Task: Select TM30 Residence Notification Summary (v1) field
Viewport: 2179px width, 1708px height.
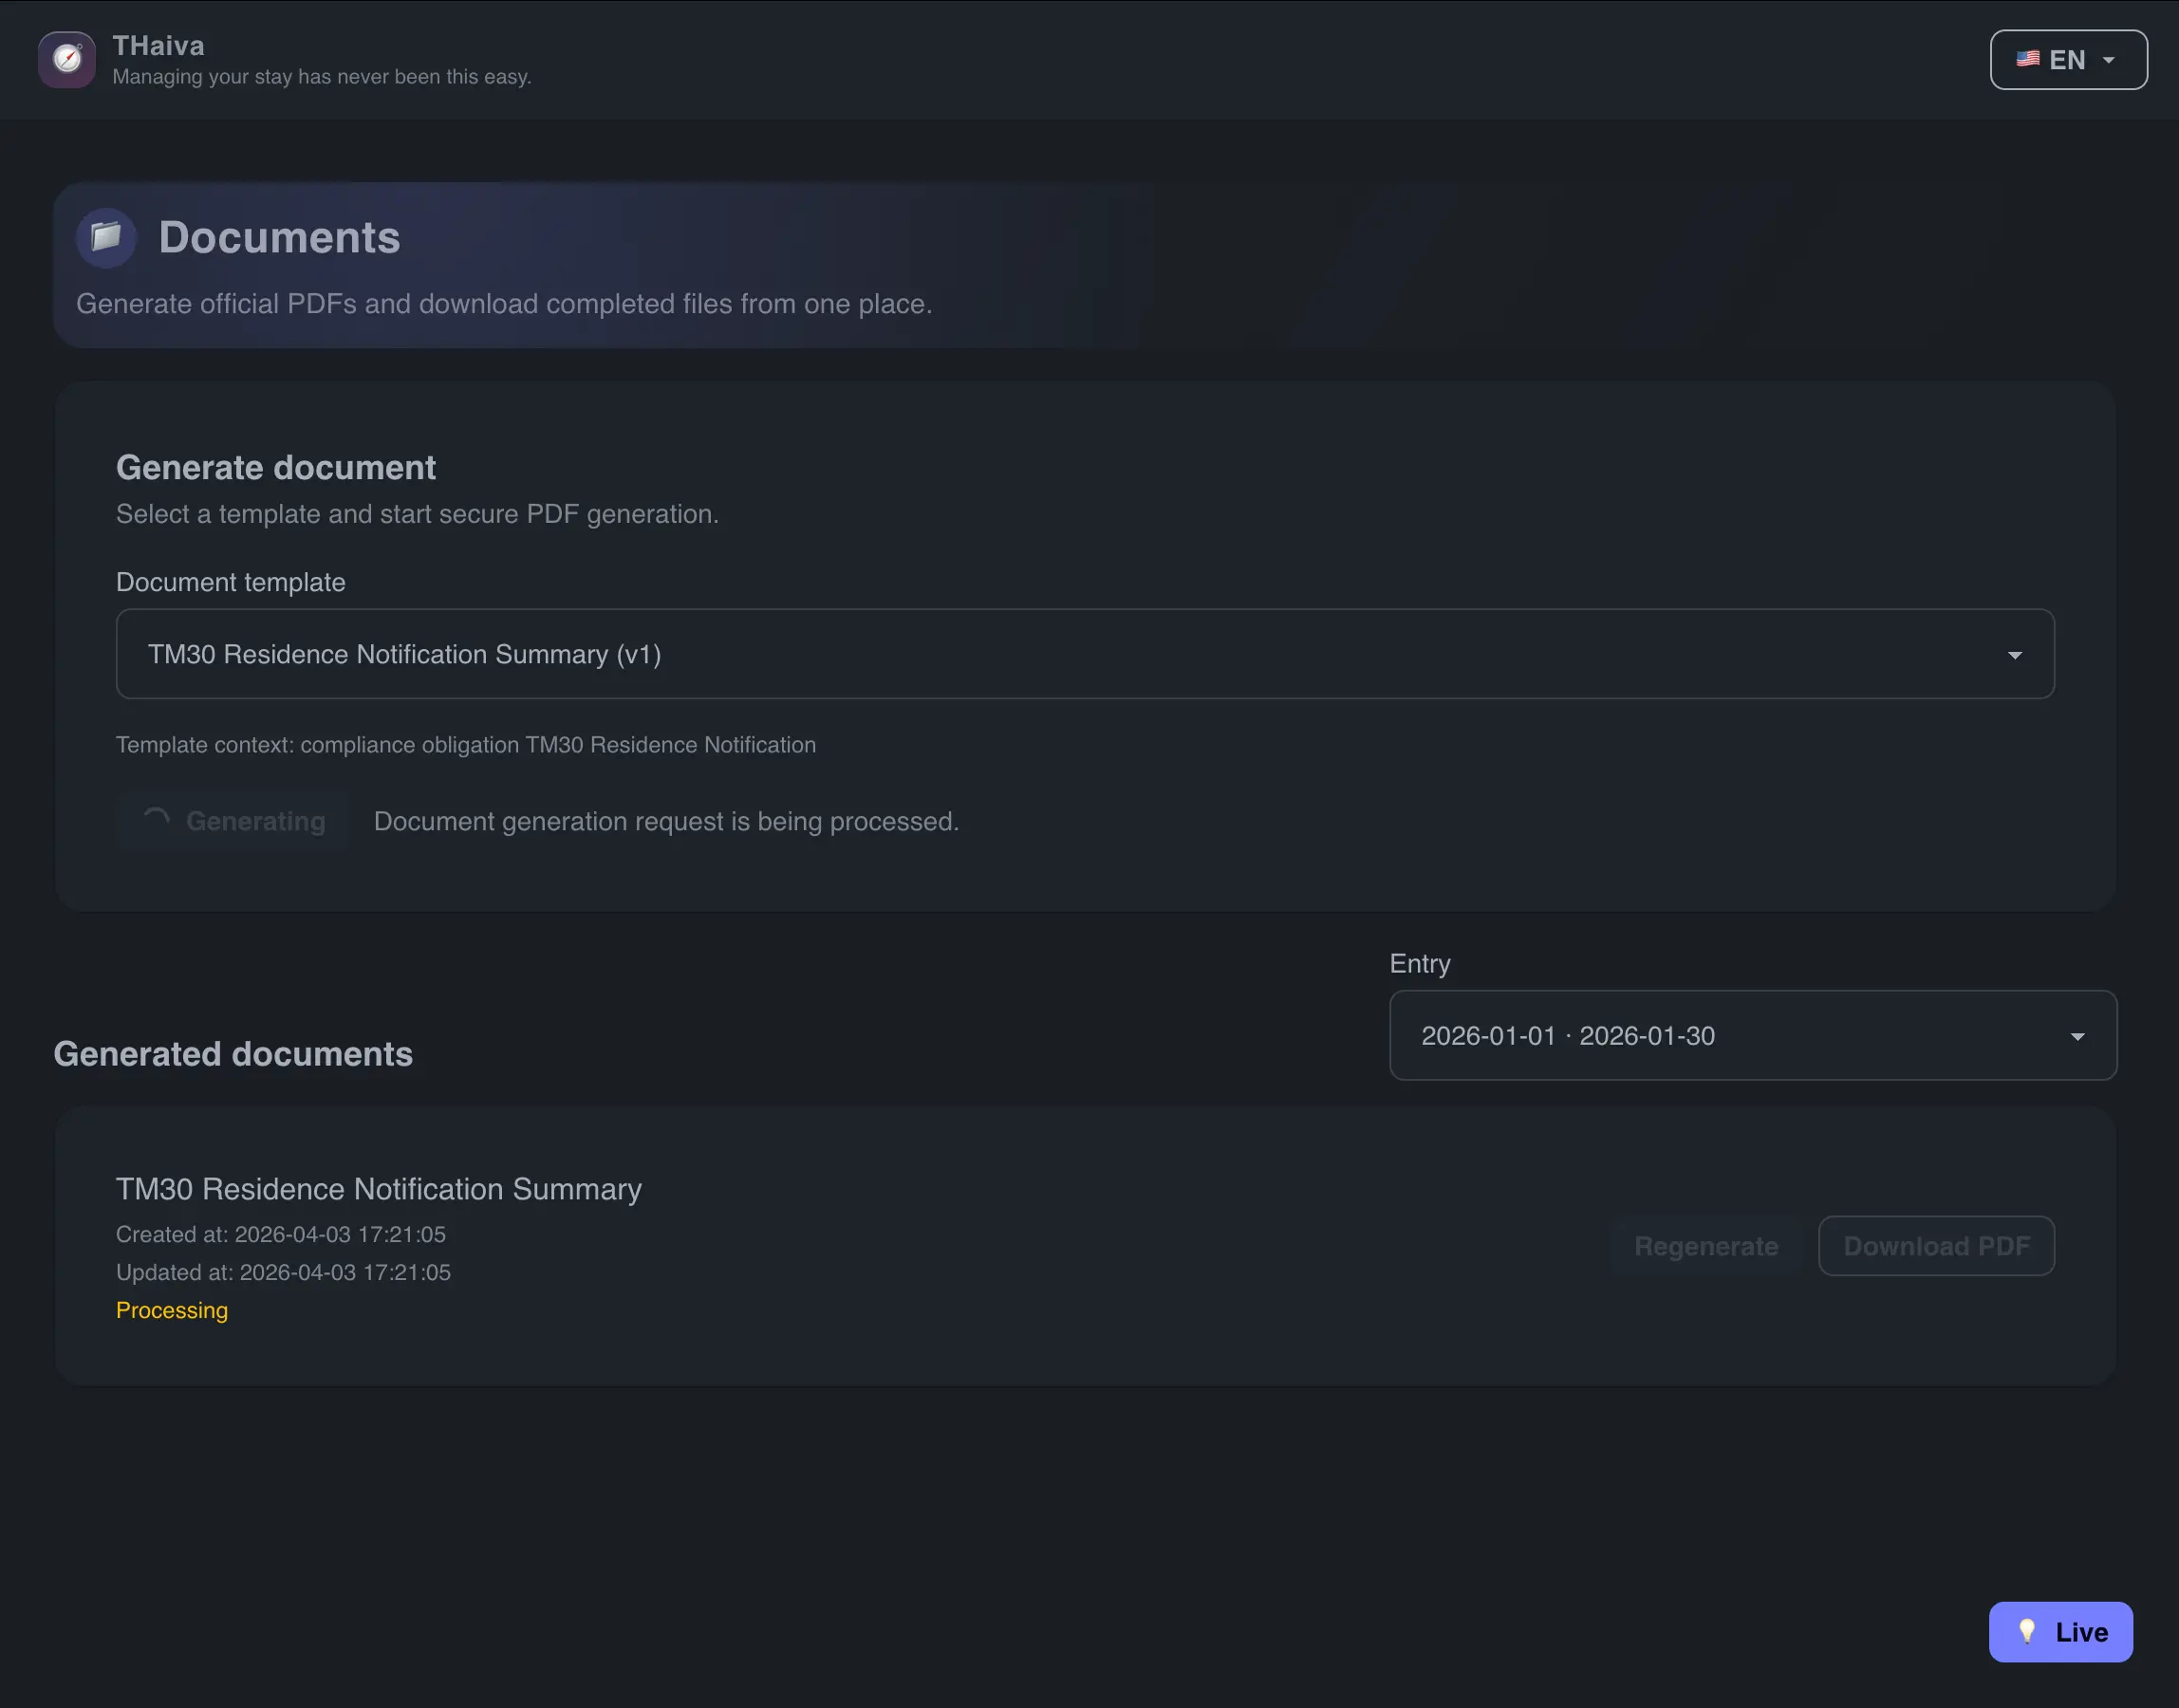Action: coord(1084,654)
